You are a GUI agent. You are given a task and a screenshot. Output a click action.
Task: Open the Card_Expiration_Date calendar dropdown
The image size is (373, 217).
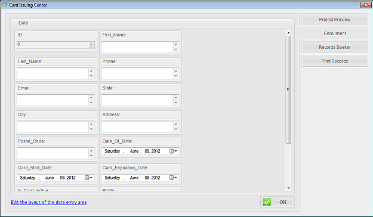click(x=173, y=178)
